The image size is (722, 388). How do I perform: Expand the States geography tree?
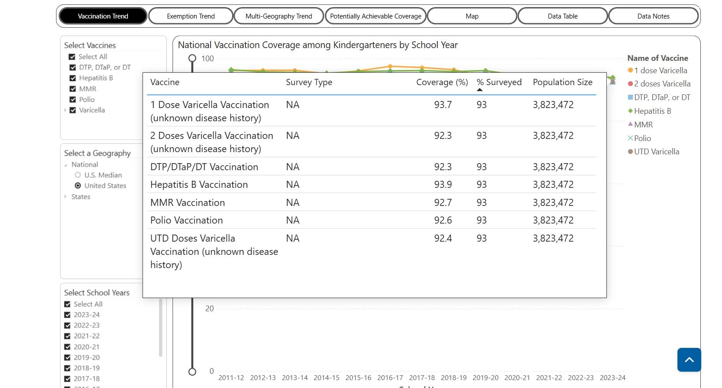66,197
